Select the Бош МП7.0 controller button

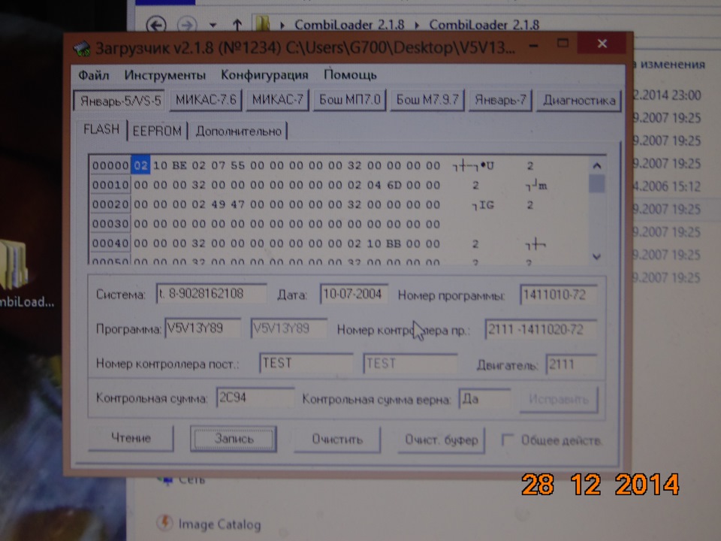coord(349,100)
